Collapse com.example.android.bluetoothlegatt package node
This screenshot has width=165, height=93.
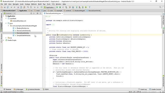click(x=9, y=26)
